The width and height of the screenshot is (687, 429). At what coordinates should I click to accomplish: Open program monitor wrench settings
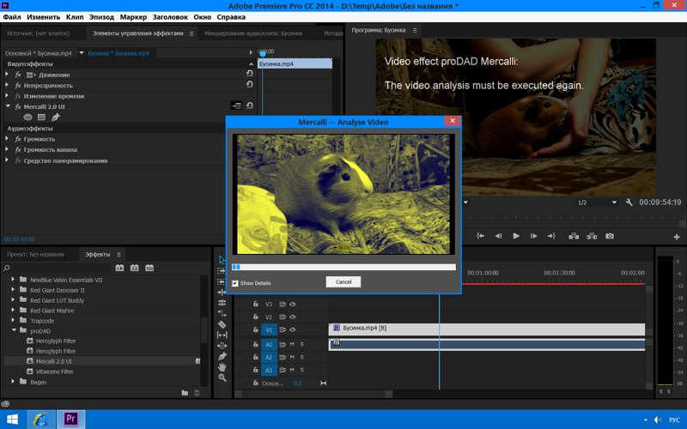pyautogui.click(x=629, y=202)
